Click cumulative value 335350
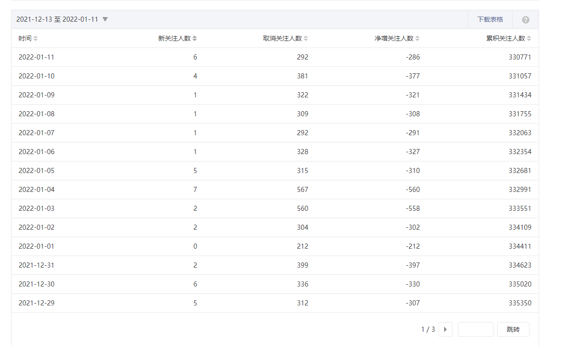 pos(520,303)
